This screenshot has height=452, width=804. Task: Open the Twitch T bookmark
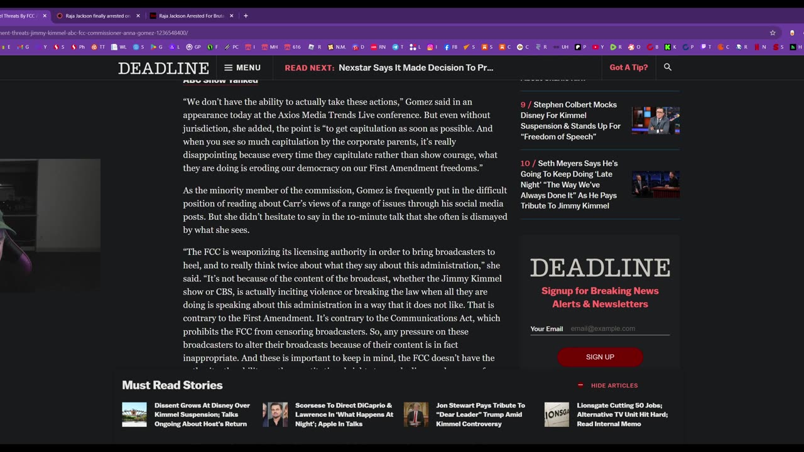(x=707, y=47)
